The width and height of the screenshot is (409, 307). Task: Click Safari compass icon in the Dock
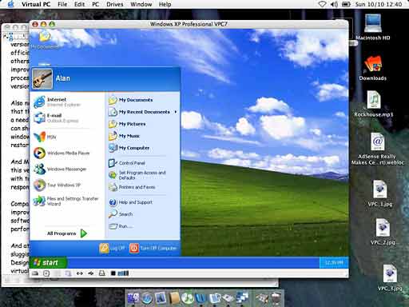(x=146, y=298)
